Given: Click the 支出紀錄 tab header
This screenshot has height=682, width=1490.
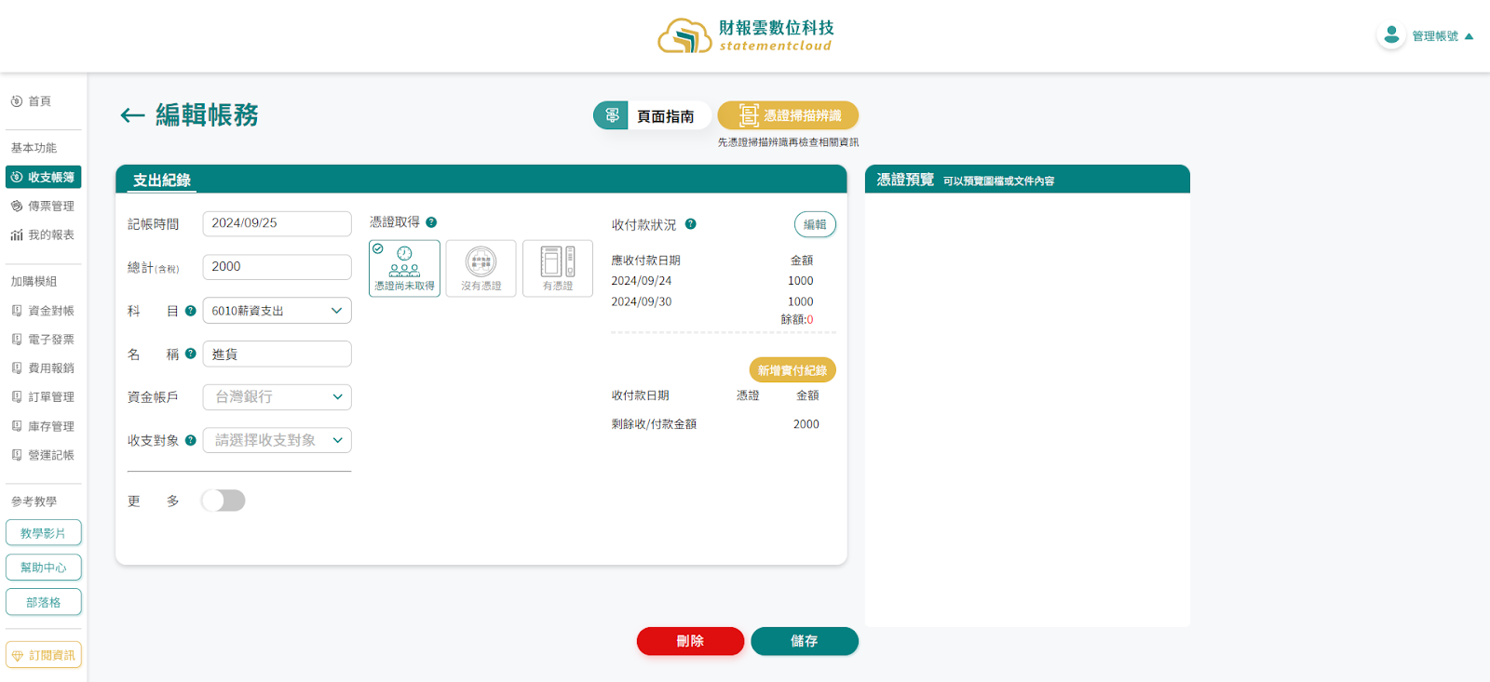Looking at the screenshot, I should click(162, 181).
